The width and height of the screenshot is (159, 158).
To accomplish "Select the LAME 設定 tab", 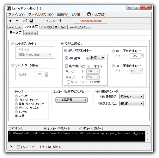I will tap(31, 27).
